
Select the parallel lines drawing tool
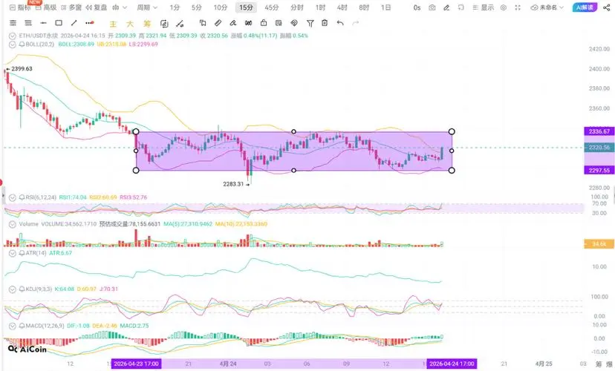[x=27, y=23]
